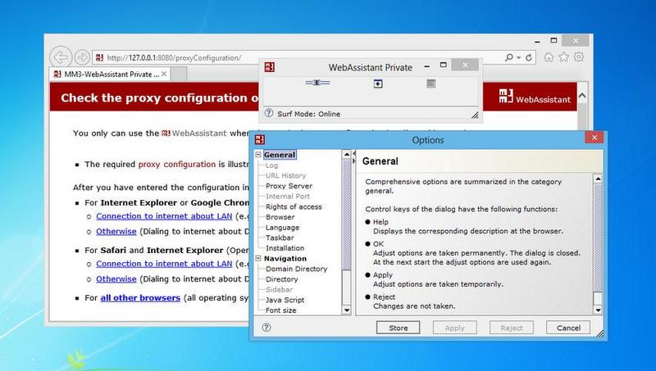
Task: Click the proxy configuration red link
Action: pos(177,164)
